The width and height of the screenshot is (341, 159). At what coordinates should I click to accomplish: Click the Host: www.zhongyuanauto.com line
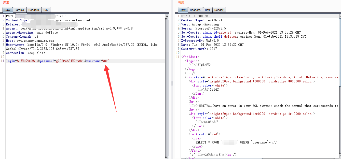click(30, 41)
